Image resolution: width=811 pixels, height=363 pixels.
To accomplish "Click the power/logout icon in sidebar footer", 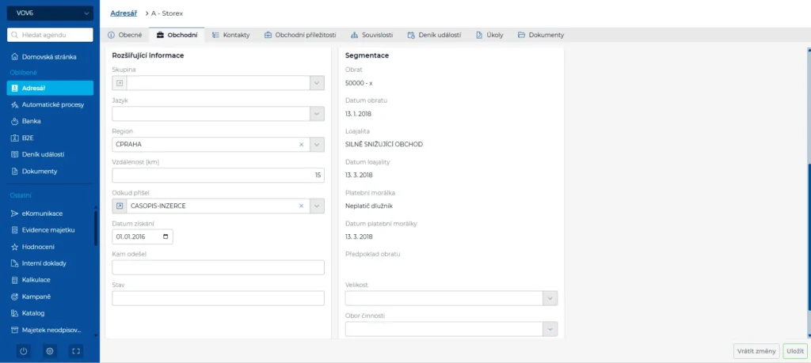I will [x=23, y=350].
